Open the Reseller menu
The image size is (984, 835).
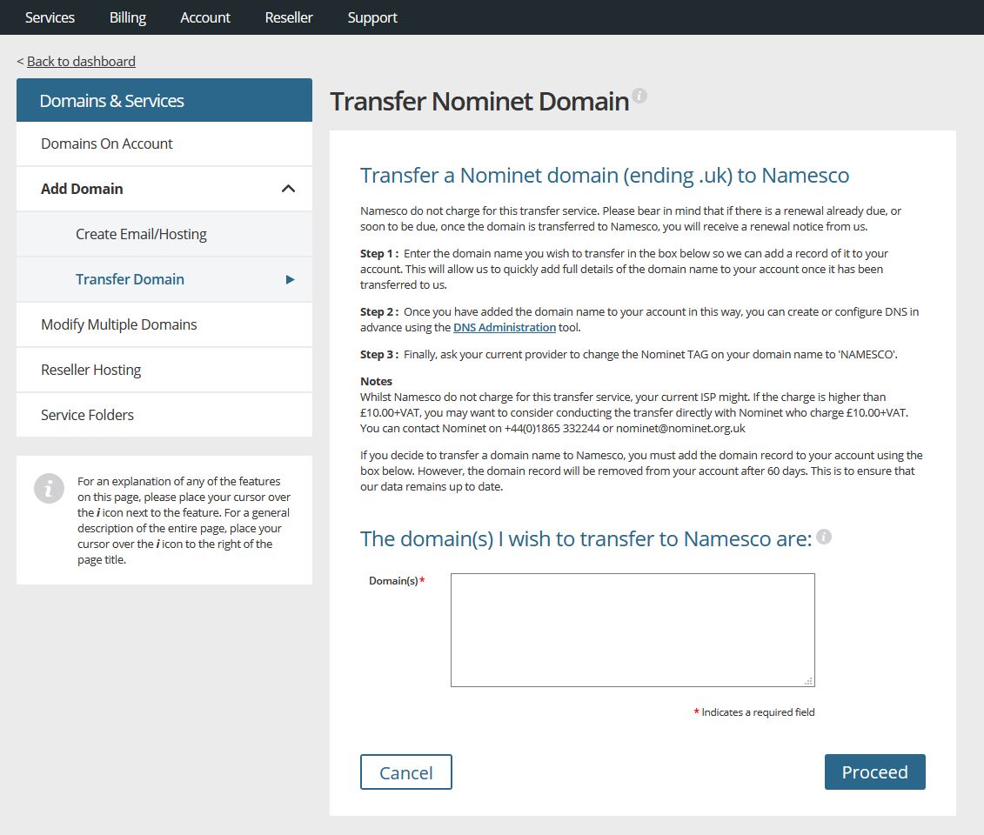point(289,17)
